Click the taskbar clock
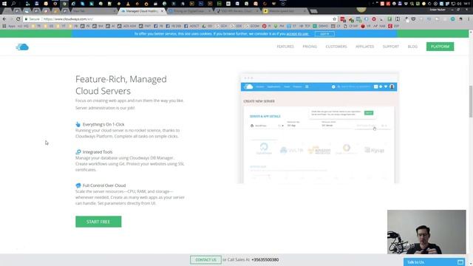The height and width of the screenshot is (266, 473). [468, 4]
